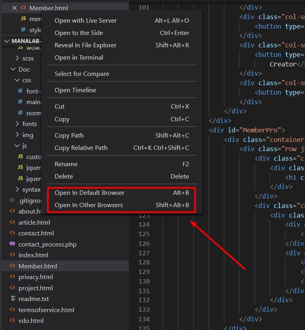Click line number 126 in the gutter
The height and width of the screenshot is (330, 305).
(x=144, y=243)
